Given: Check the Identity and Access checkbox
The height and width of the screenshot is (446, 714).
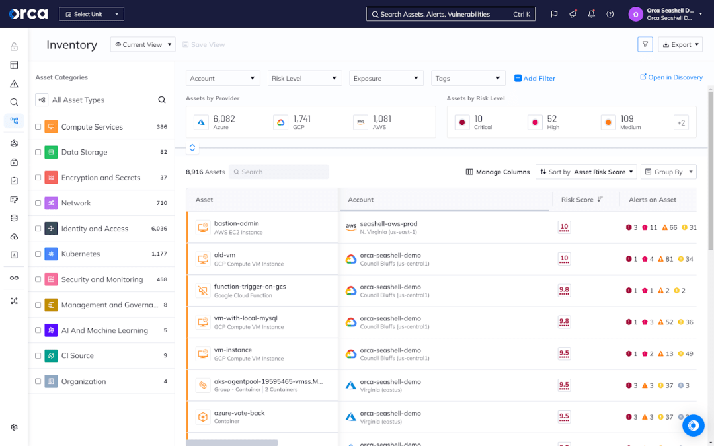Looking at the screenshot, I should pyautogui.click(x=38, y=229).
